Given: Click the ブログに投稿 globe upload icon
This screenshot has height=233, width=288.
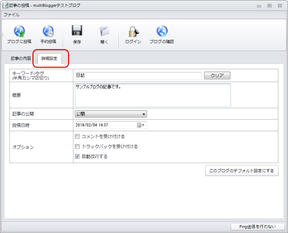Looking at the screenshot, I should 19,31.
